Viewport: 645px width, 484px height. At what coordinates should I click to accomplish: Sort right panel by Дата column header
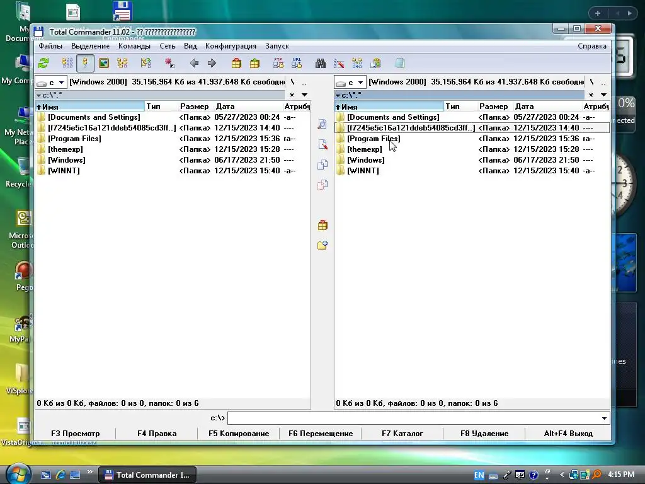(547, 107)
